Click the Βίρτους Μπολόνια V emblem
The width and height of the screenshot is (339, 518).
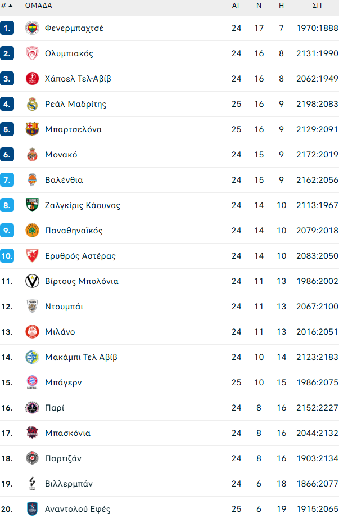click(32, 281)
